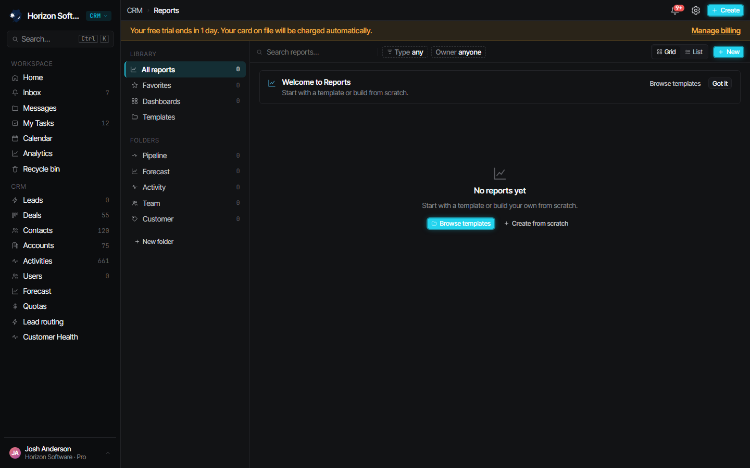Open Customer Health in the CRM sidebar

tap(60, 337)
